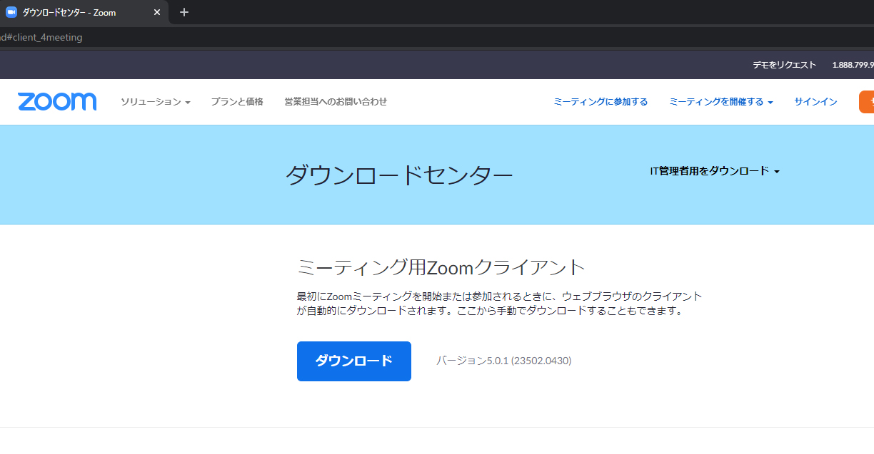The width and height of the screenshot is (874, 454).
Task: Click the ダウンロードセンター page title
Action: pyautogui.click(x=401, y=173)
